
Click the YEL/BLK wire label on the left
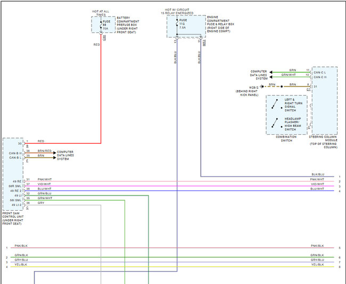[x=21, y=264]
